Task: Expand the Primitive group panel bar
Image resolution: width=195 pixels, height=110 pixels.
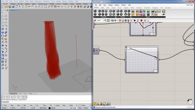Action: pyautogui.click(x=123, y=17)
